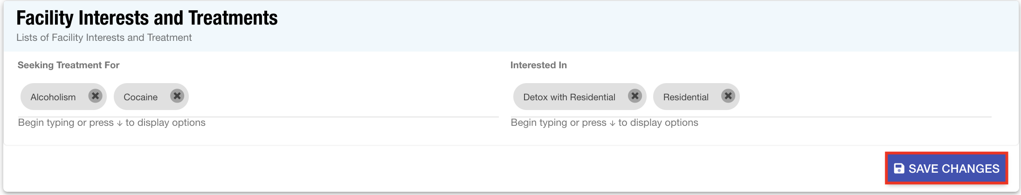The width and height of the screenshot is (1021, 195).
Task: Save changes using the SAVE CHANGES text
Action: click(954, 169)
